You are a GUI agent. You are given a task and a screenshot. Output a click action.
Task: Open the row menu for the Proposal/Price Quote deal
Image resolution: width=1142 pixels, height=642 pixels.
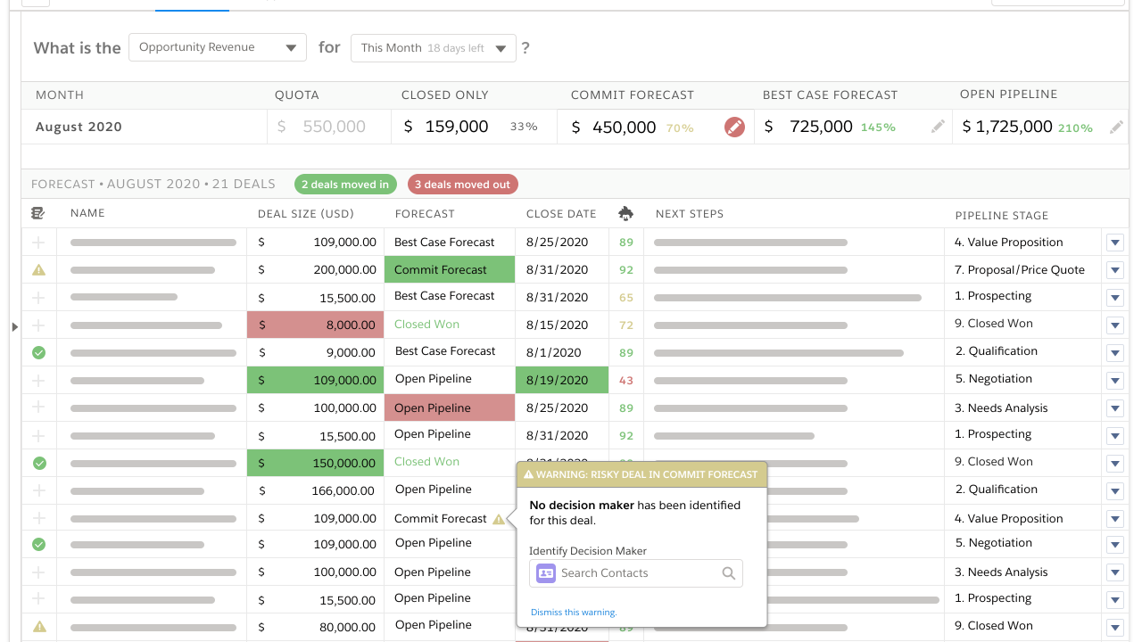click(x=1115, y=270)
